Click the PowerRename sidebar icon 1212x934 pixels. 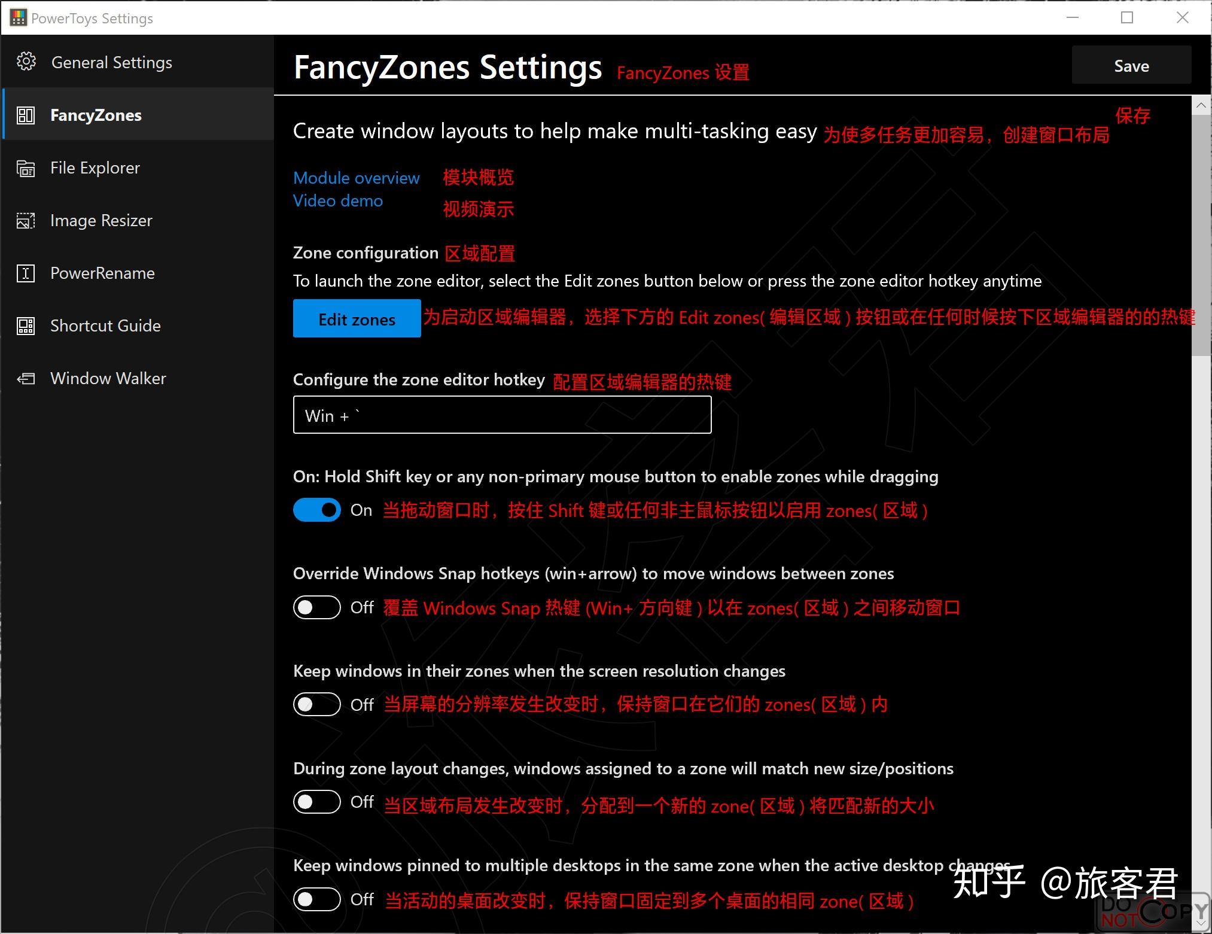click(26, 273)
